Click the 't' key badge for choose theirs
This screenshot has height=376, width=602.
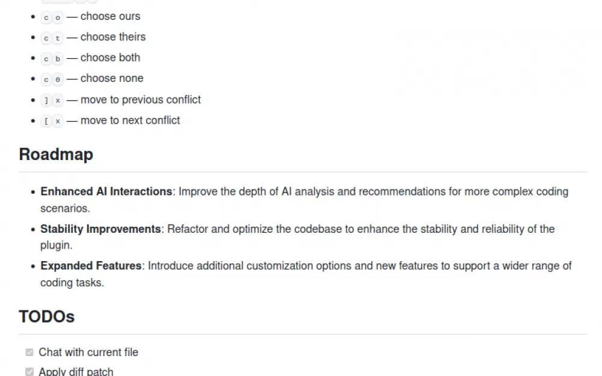tap(58, 38)
